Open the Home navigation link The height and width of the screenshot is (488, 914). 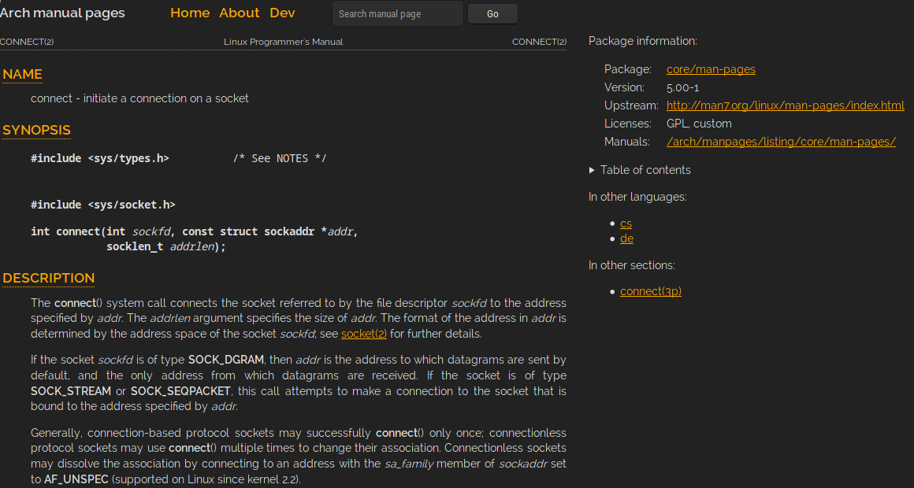pyautogui.click(x=190, y=13)
